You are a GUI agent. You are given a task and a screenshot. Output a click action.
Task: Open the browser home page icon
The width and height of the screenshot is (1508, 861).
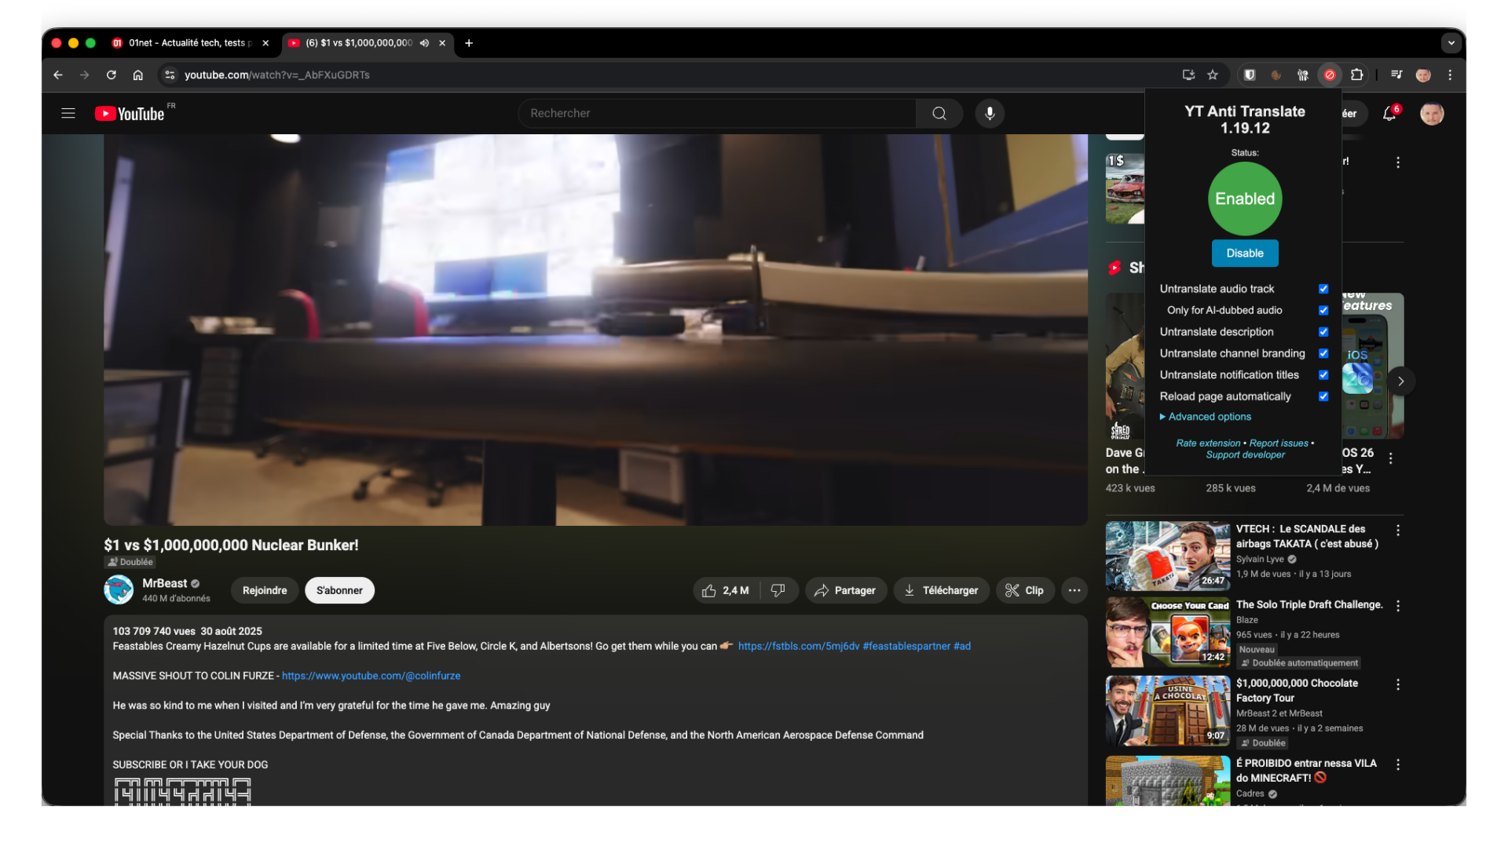(x=137, y=75)
